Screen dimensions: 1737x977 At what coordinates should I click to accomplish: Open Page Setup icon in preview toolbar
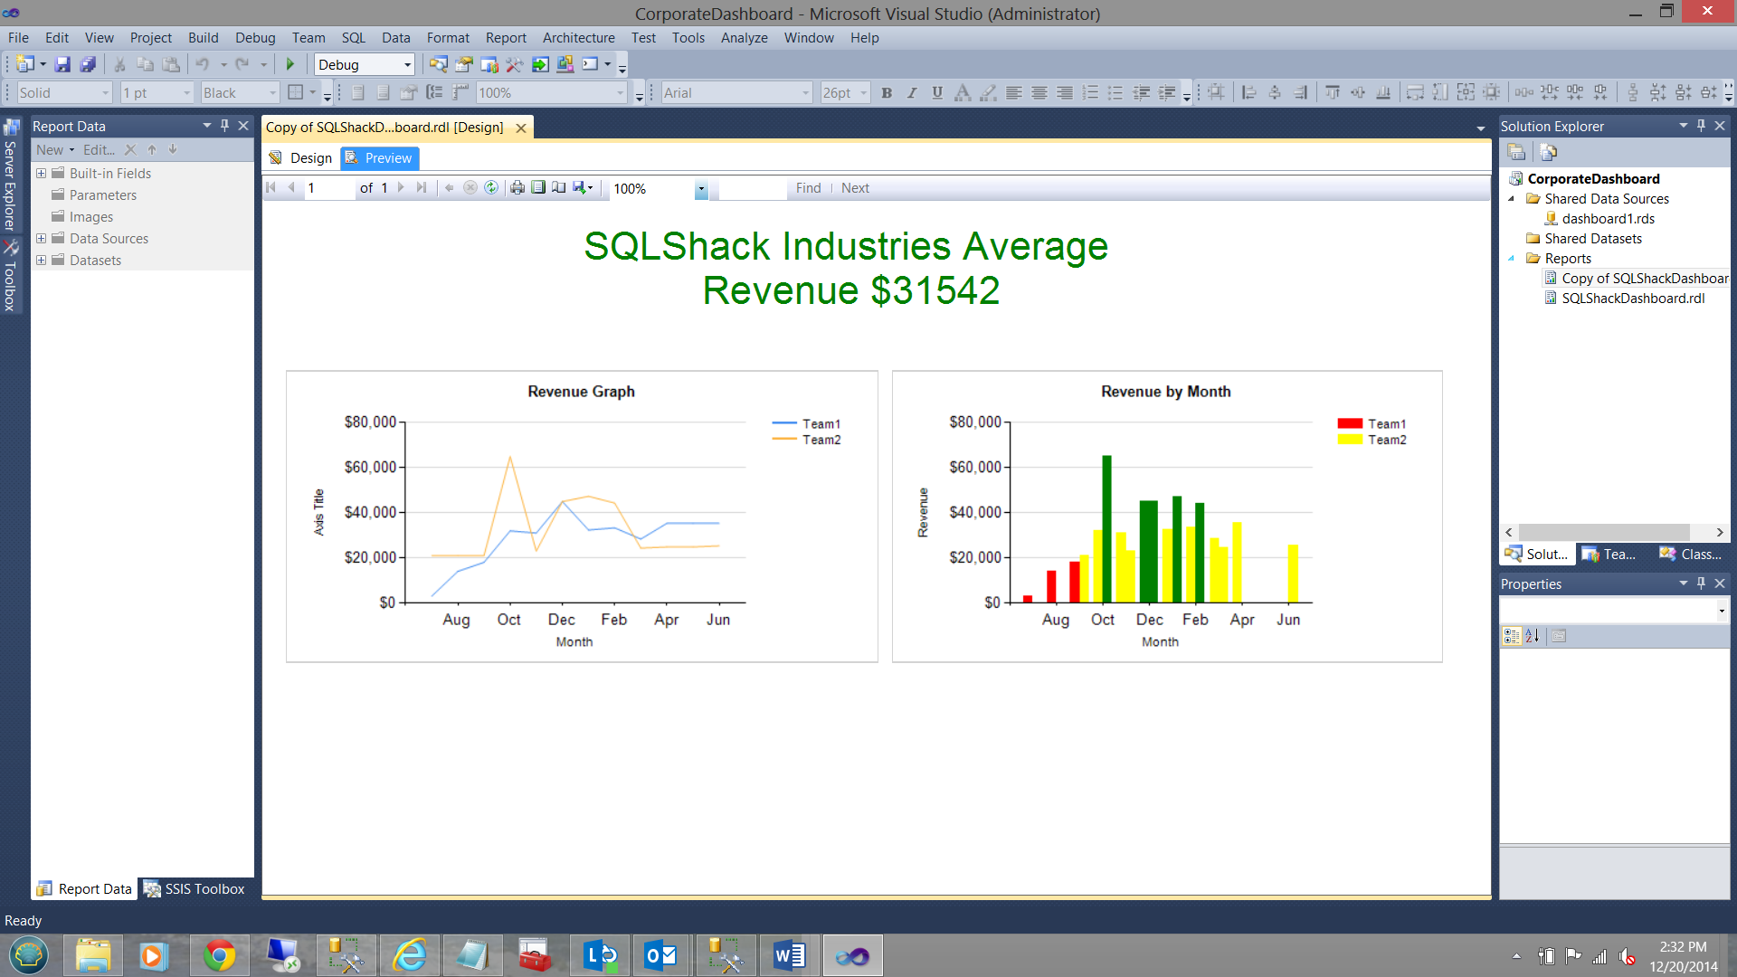[559, 188]
